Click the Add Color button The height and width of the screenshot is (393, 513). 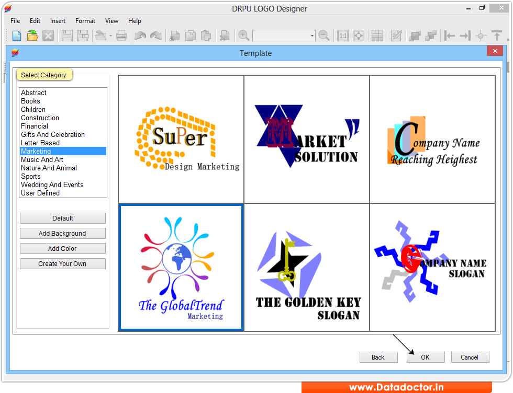pos(62,248)
